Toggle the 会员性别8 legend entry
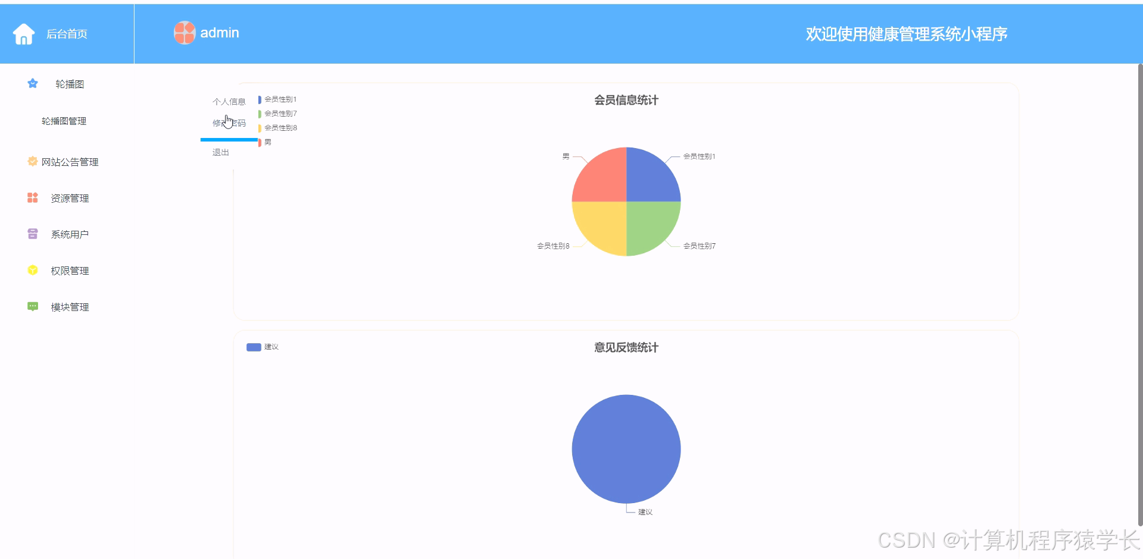The image size is (1143, 559). pos(277,128)
